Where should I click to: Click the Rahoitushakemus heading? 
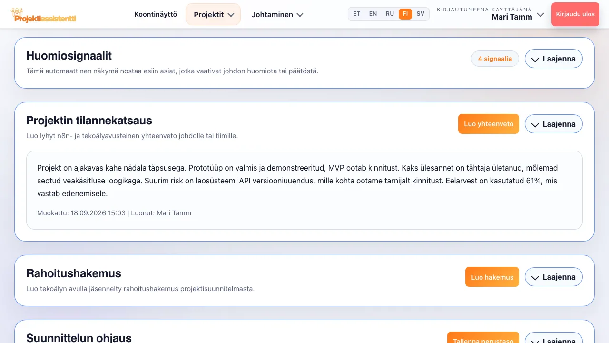(74, 273)
